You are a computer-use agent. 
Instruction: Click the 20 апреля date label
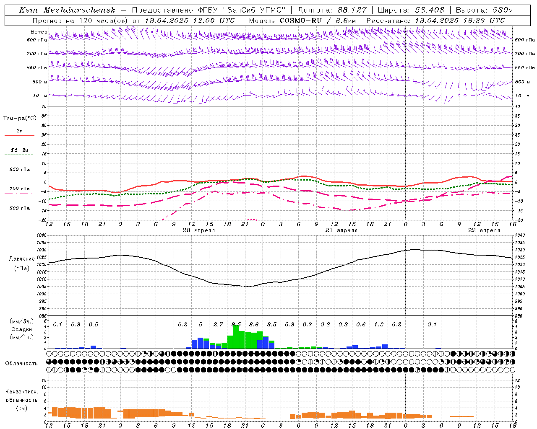198,230
